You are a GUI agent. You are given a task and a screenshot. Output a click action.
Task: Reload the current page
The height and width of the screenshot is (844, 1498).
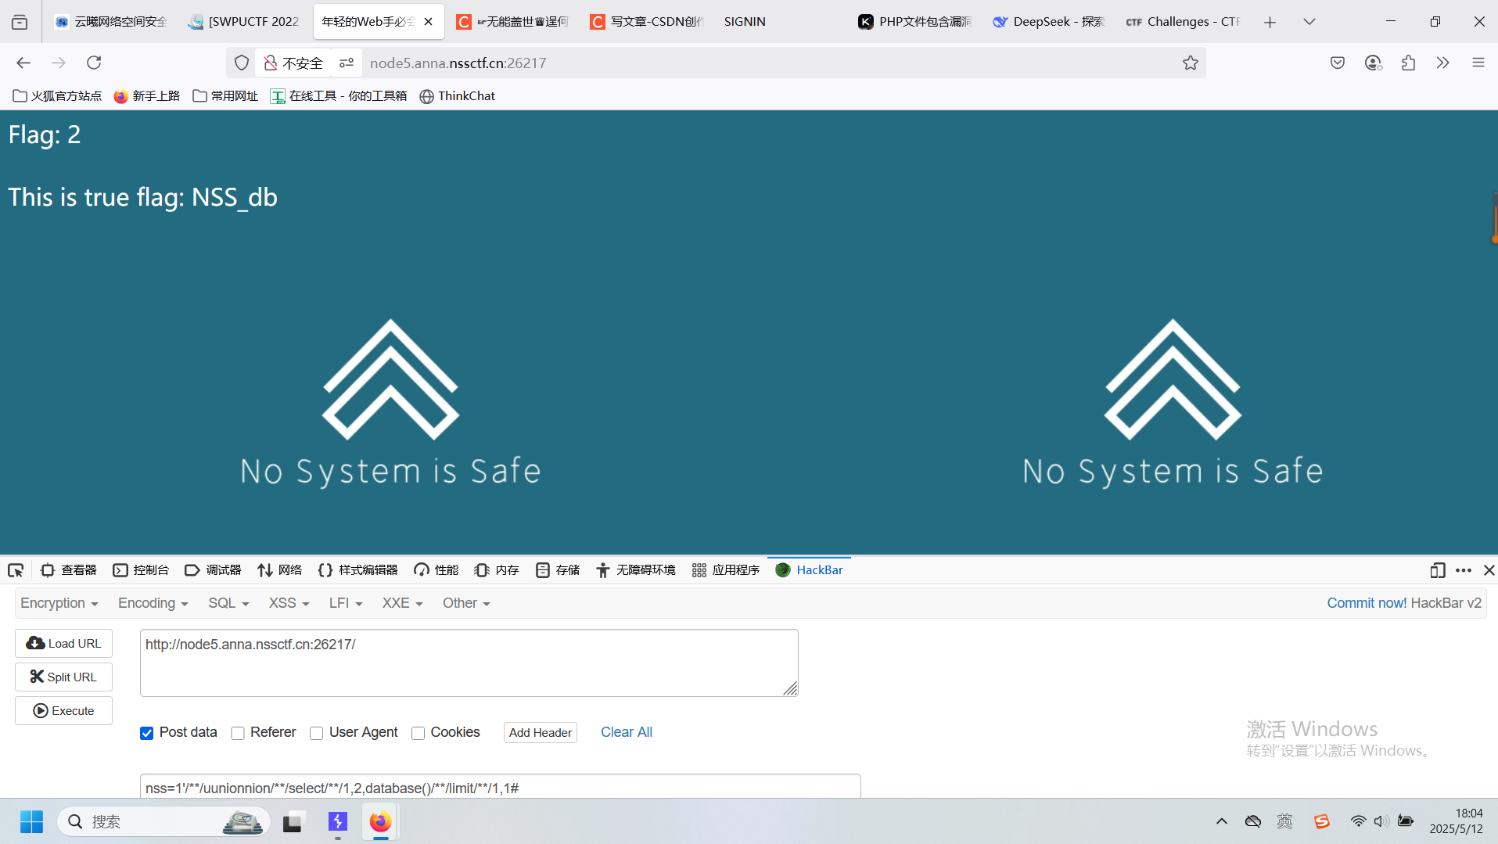tap(94, 63)
